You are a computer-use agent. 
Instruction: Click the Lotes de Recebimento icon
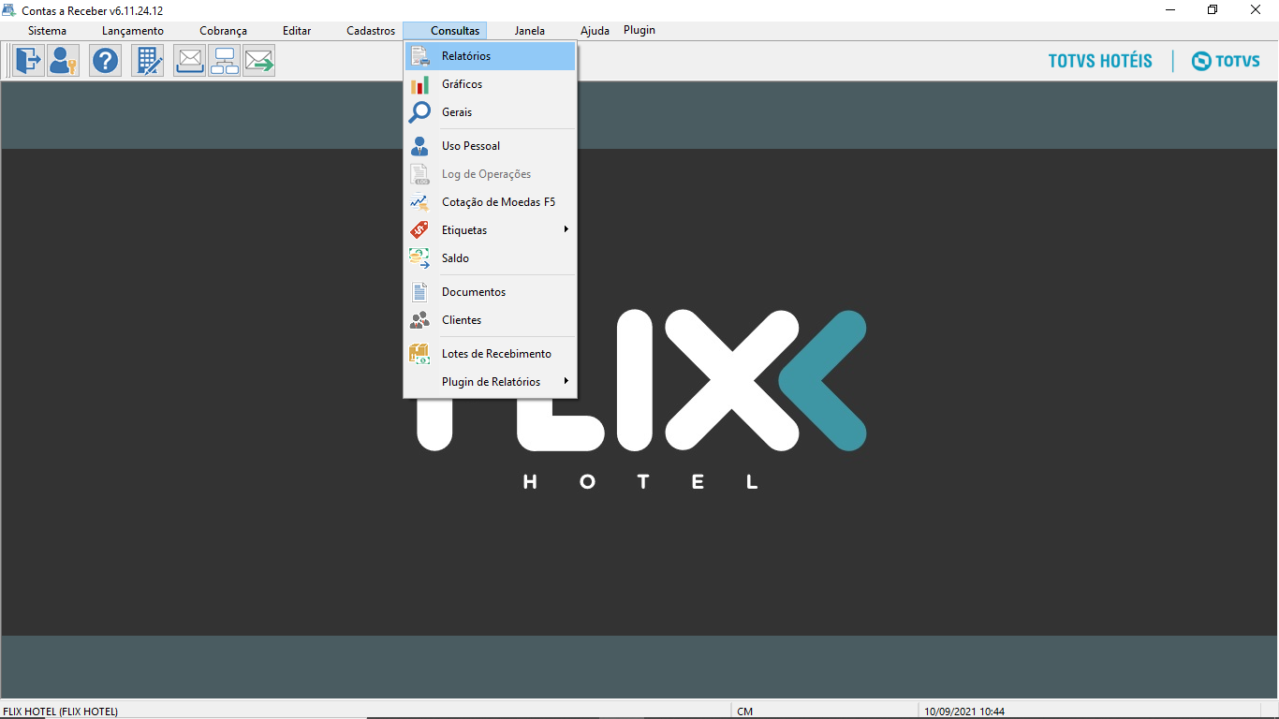(419, 354)
